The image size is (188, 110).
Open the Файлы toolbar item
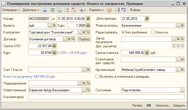pyautogui.click(x=135, y=10)
